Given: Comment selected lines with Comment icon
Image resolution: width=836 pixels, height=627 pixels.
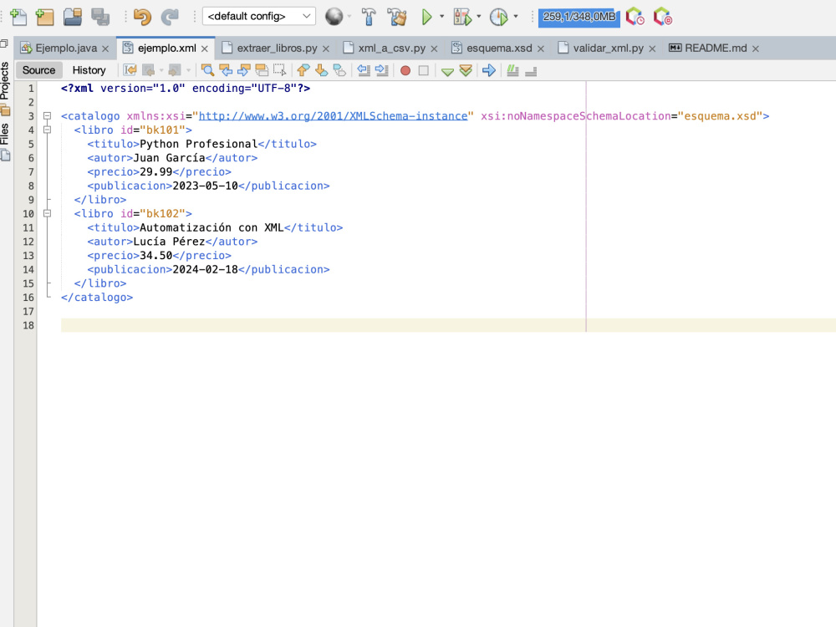Looking at the screenshot, I should (x=512, y=70).
